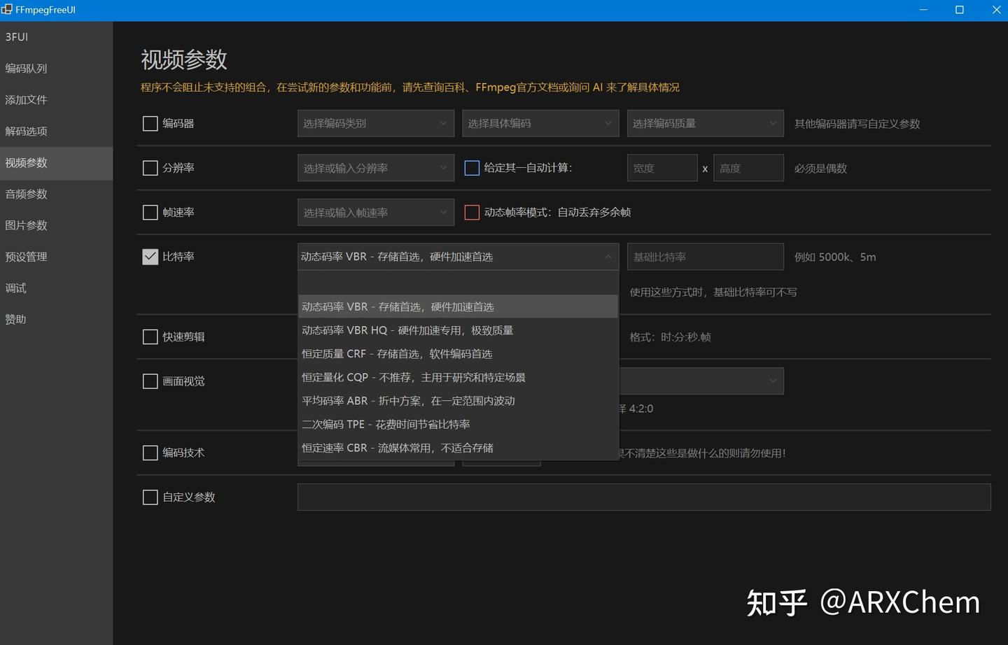
Task: Navigate to 预设管理 in the sidebar
Action: (x=26, y=257)
